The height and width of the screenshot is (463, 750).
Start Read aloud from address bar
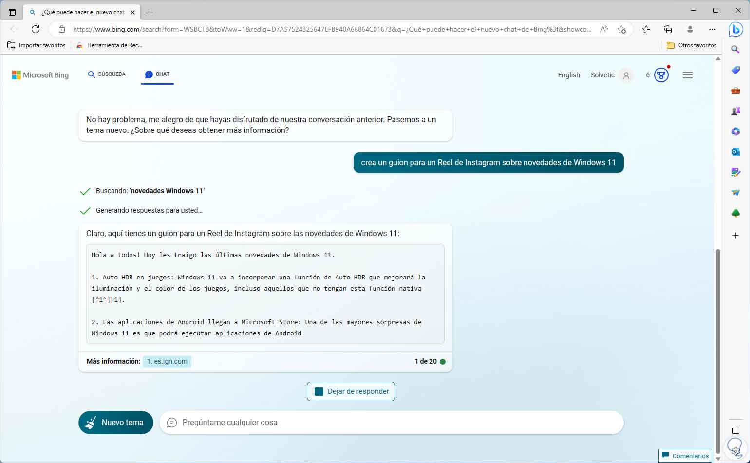604,29
